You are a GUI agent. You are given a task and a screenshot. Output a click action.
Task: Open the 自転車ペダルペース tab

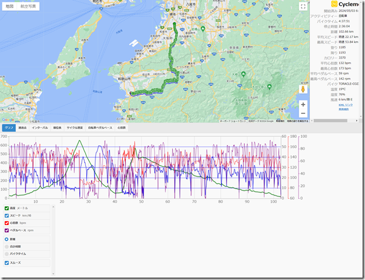(x=100, y=128)
